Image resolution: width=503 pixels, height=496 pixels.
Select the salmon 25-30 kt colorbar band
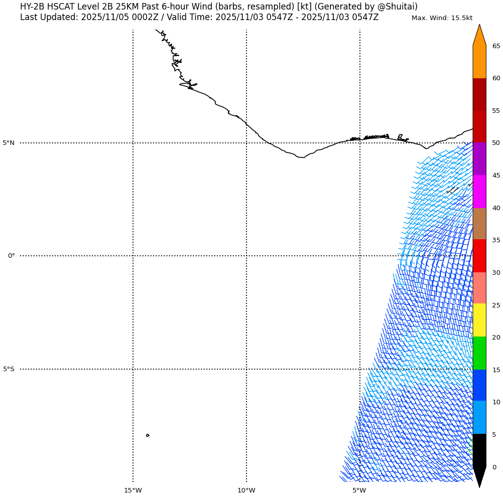pyautogui.click(x=479, y=288)
